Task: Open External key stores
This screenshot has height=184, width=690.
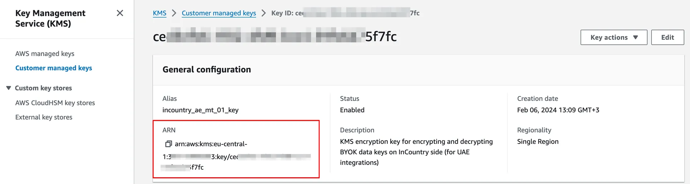Action: pyautogui.click(x=44, y=117)
